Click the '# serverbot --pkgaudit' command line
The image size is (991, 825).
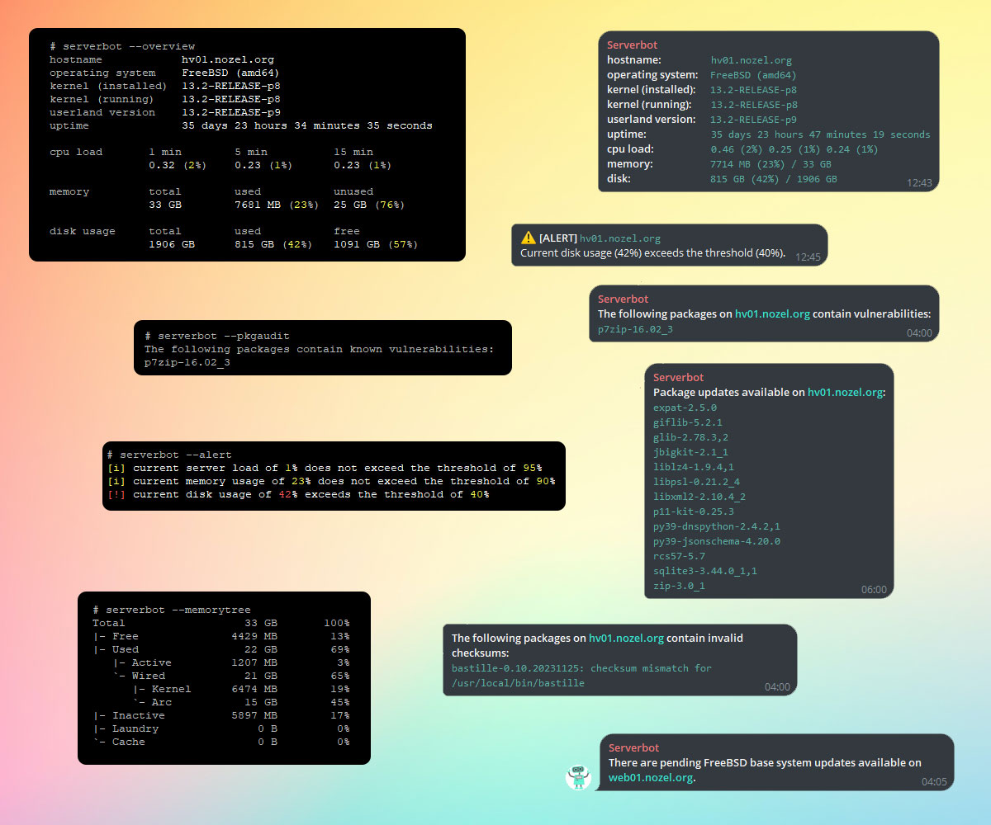click(217, 336)
